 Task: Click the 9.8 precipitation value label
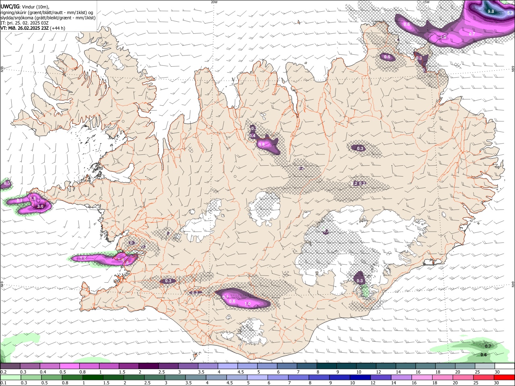click(x=491, y=12)
